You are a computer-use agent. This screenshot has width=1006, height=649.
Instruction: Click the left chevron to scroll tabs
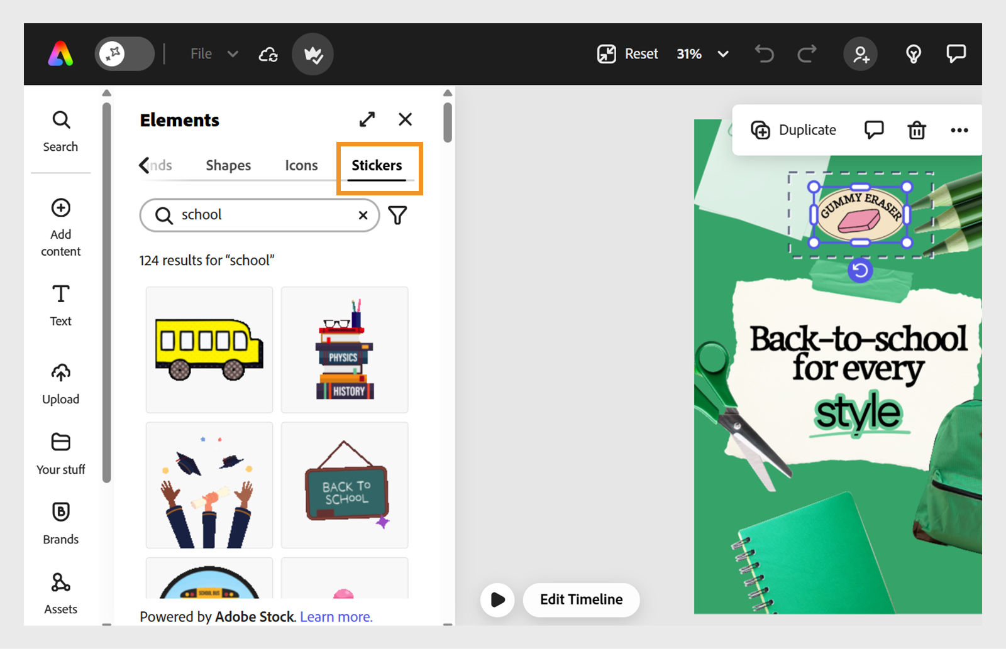[x=144, y=165]
